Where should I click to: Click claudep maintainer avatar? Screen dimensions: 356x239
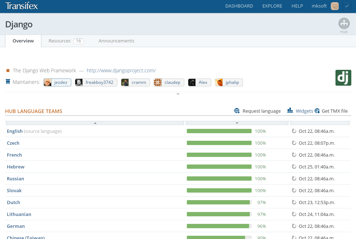158,82
